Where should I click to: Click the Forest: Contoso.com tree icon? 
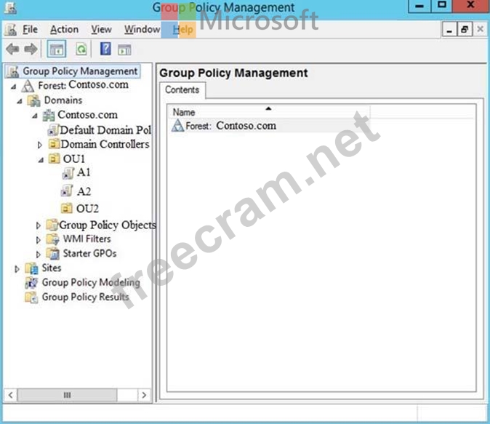(x=28, y=85)
